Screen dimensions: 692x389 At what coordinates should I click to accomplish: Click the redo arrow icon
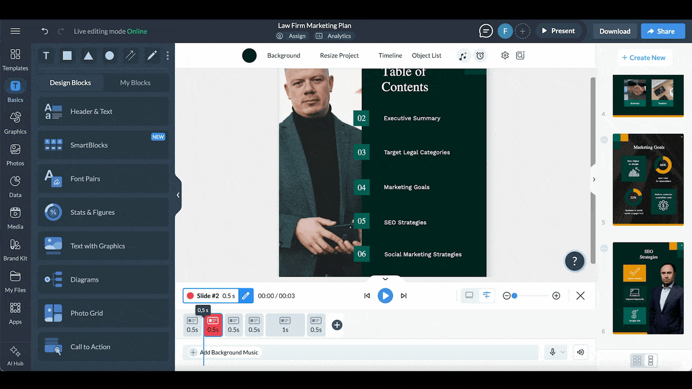pos(61,31)
